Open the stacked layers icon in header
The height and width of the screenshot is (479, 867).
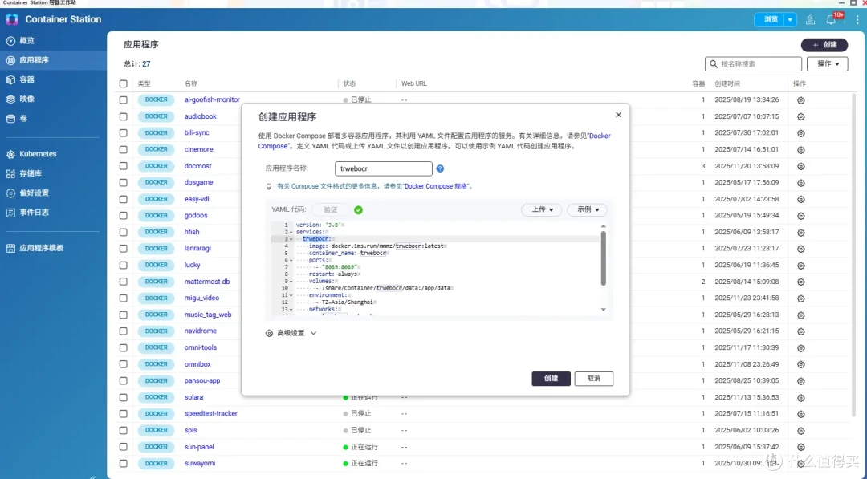click(x=810, y=20)
